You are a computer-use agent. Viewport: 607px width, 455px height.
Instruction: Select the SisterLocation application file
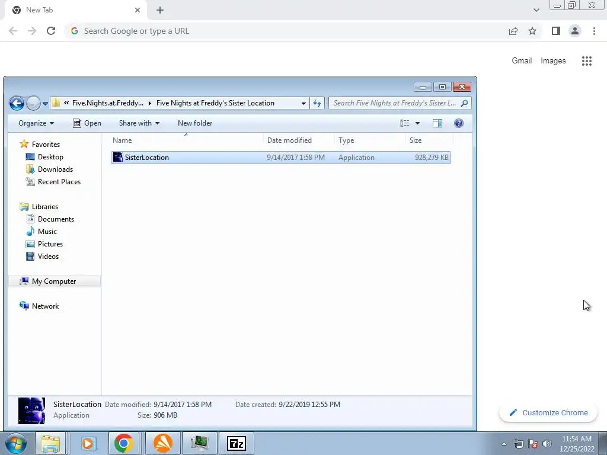(x=280, y=158)
